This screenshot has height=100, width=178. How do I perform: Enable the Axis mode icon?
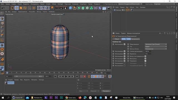click(x=2, y=40)
